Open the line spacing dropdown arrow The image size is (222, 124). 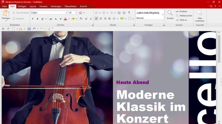(x=118, y=19)
